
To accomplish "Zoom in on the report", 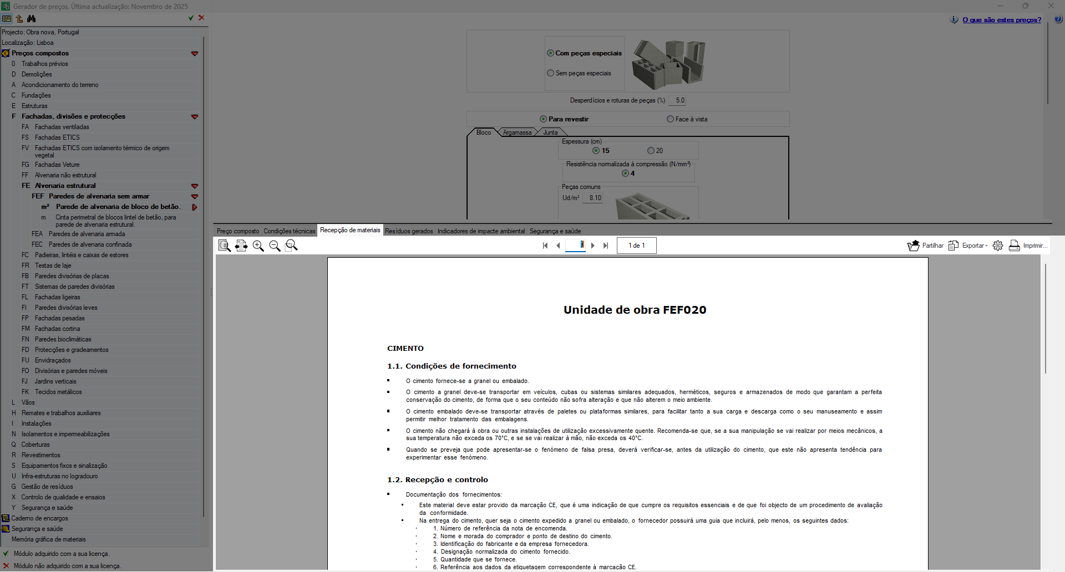I will coord(258,246).
